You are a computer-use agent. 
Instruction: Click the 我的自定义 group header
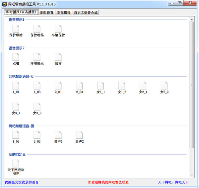[x=17, y=155]
